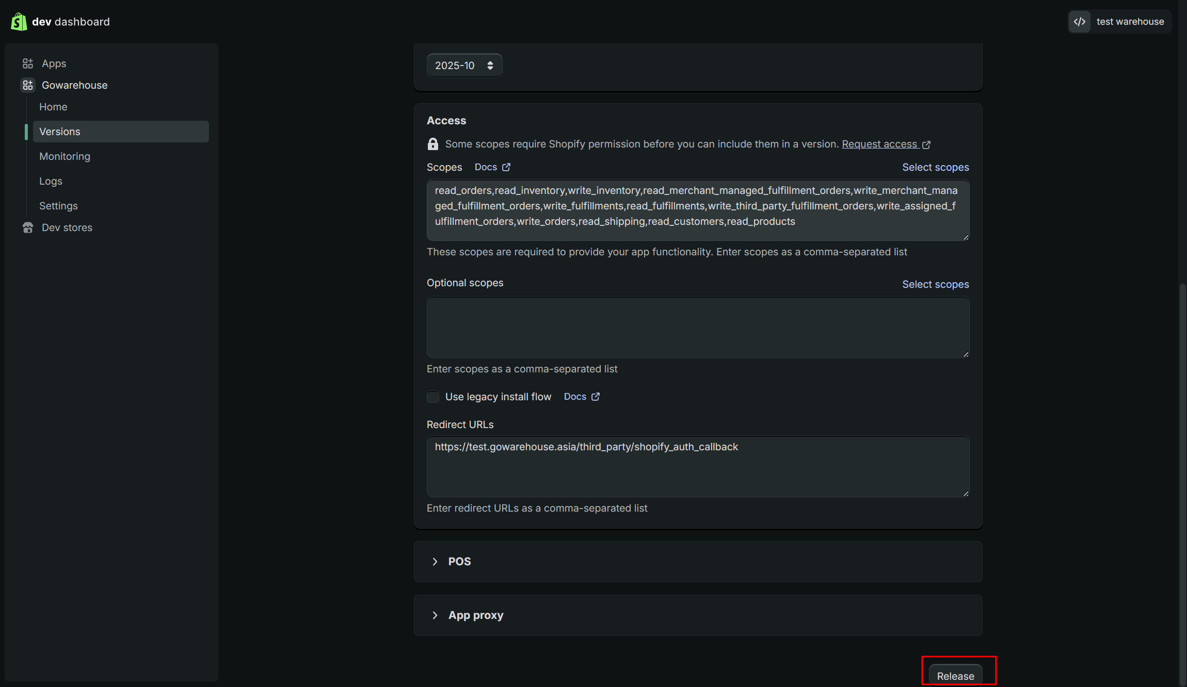Open Logs from the sidebar
This screenshot has height=687, width=1187.
pyautogui.click(x=51, y=181)
